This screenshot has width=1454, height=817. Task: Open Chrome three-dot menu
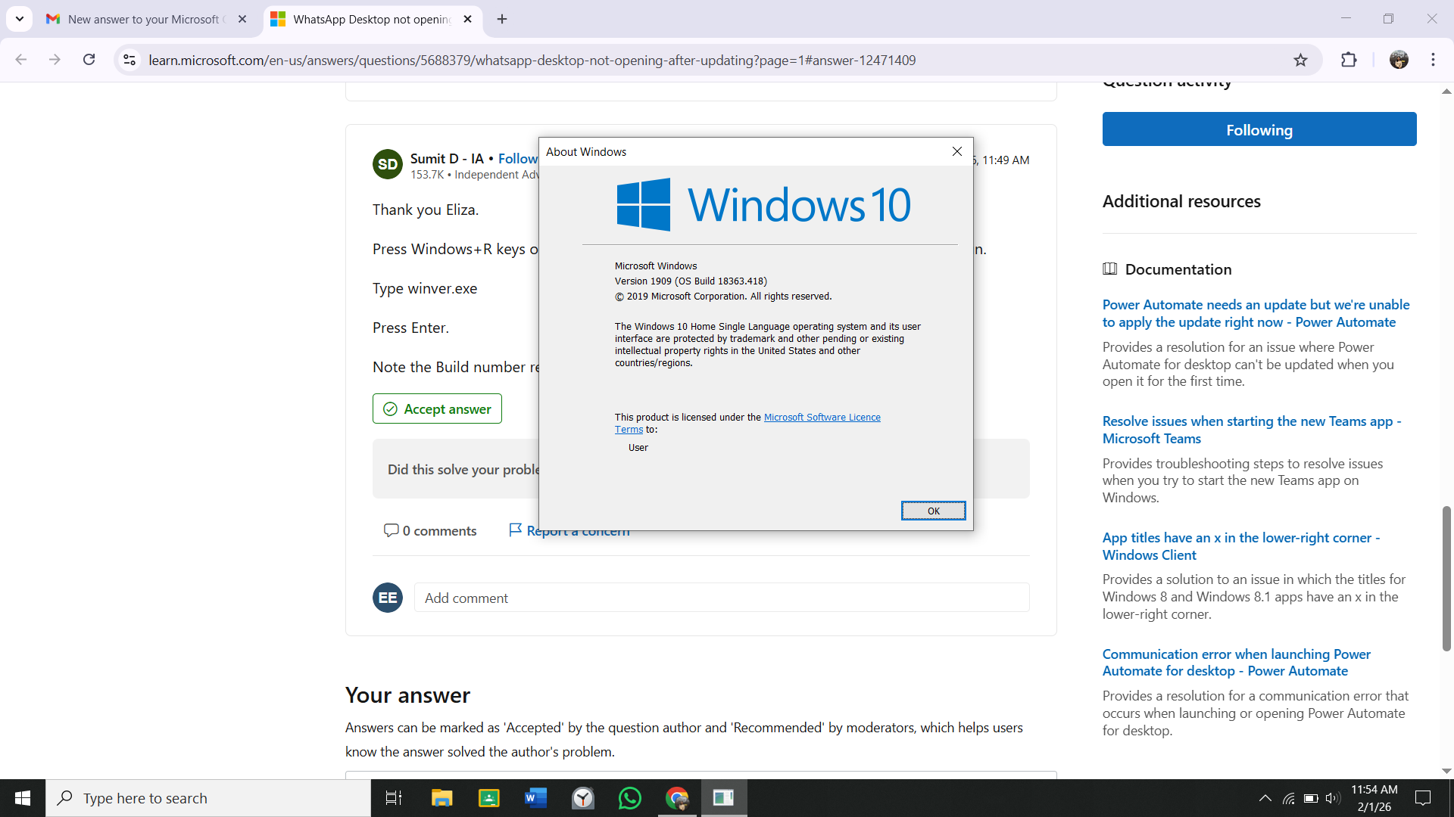pyautogui.click(x=1433, y=60)
